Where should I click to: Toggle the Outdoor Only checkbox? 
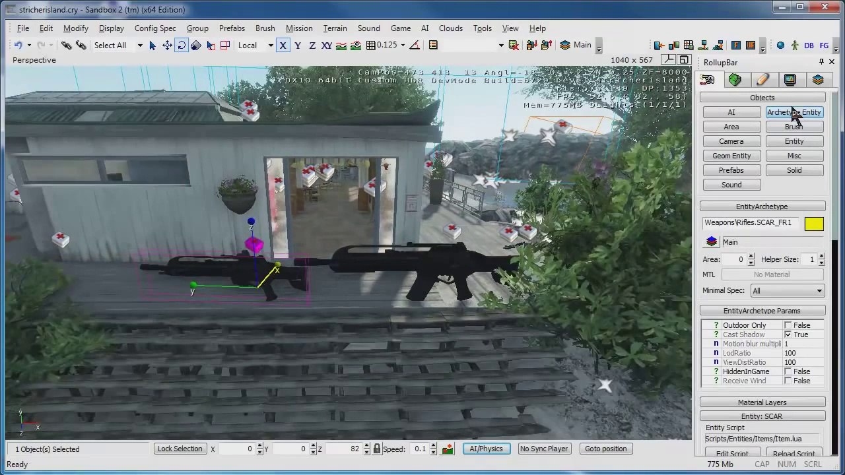pos(788,325)
